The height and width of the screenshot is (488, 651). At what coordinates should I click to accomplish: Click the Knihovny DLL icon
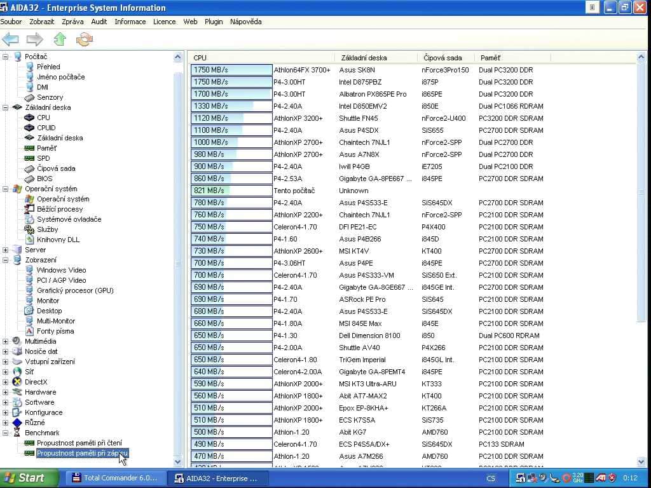tap(29, 240)
